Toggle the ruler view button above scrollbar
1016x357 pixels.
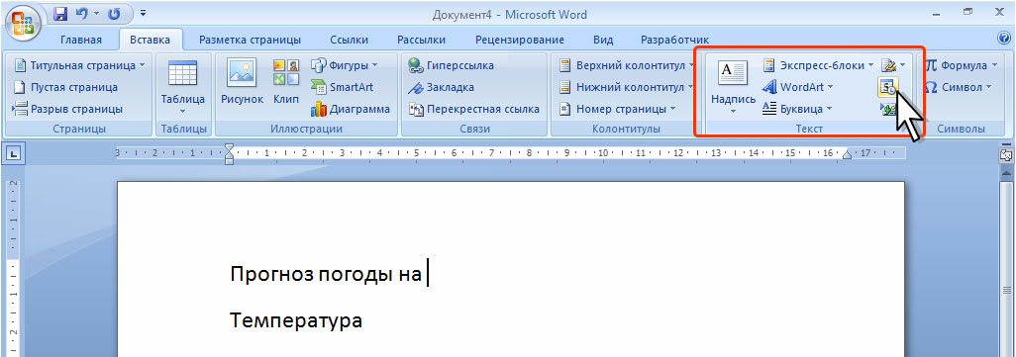(1006, 155)
